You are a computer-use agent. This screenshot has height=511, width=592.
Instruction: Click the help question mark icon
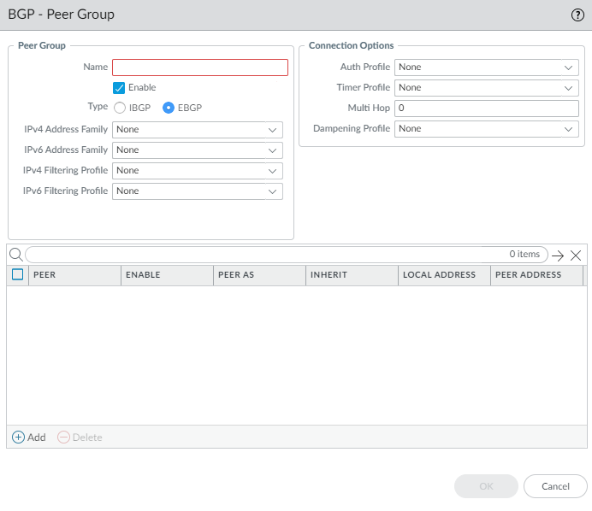pyautogui.click(x=577, y=15)
